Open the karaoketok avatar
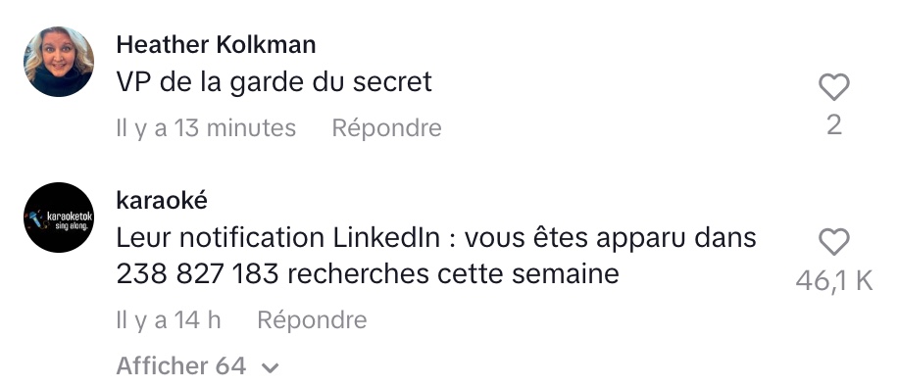 click(x=59, y=218)
